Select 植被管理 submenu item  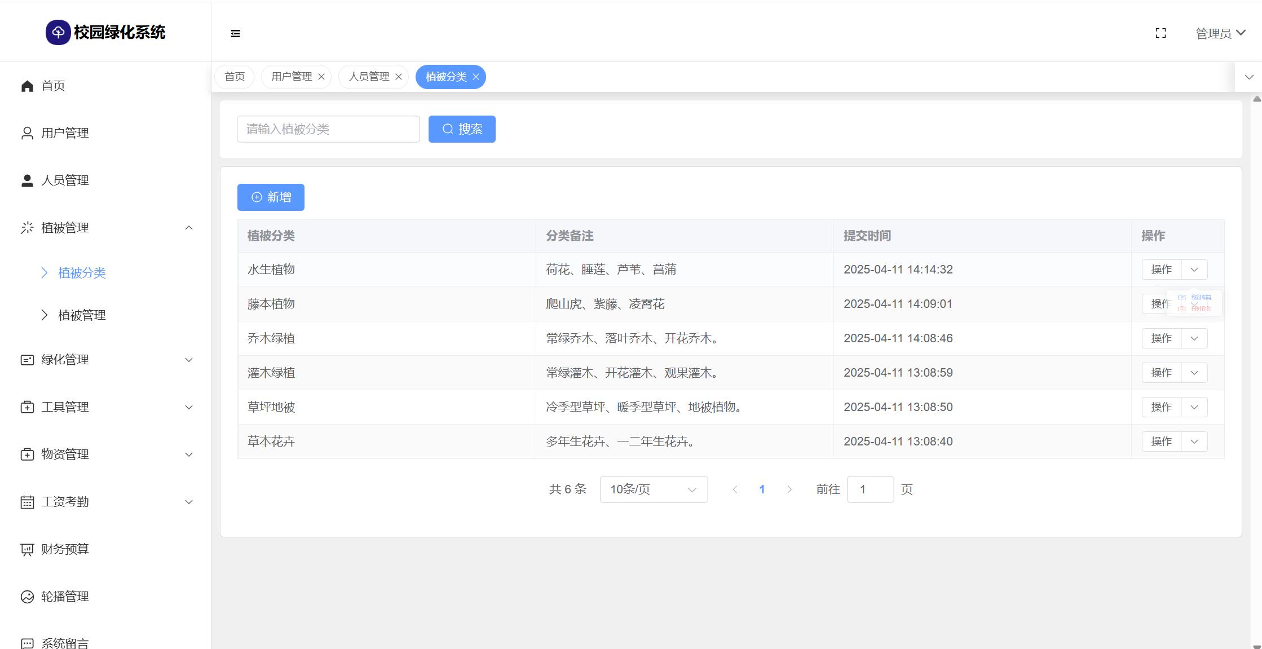[x=82, y=315]
